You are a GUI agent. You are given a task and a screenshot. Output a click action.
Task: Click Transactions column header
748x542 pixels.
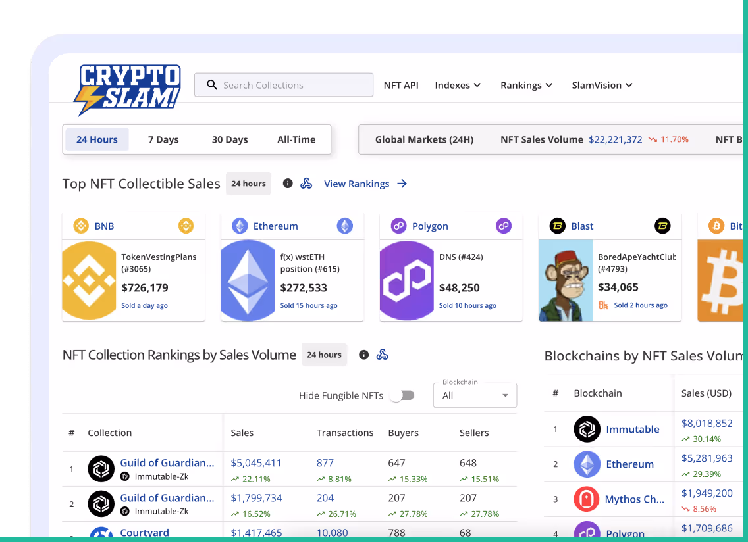345,433
